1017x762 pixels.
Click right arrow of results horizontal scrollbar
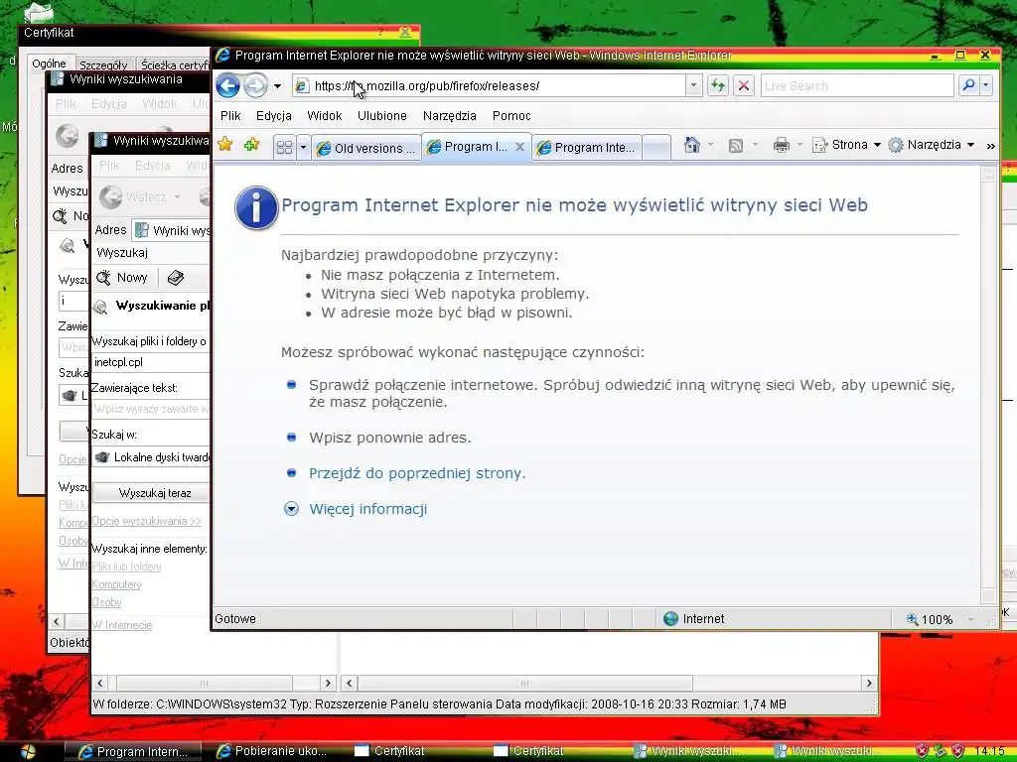click(x=869, y=683)
